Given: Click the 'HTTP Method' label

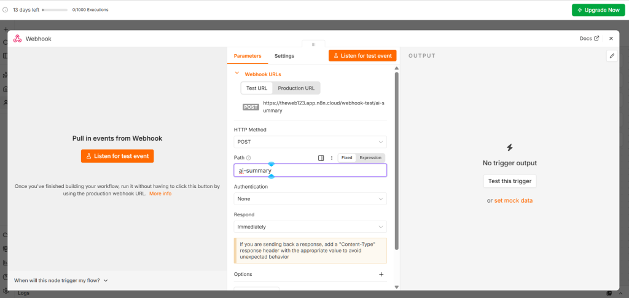Looking at the screenshot, I should [250, 130].
